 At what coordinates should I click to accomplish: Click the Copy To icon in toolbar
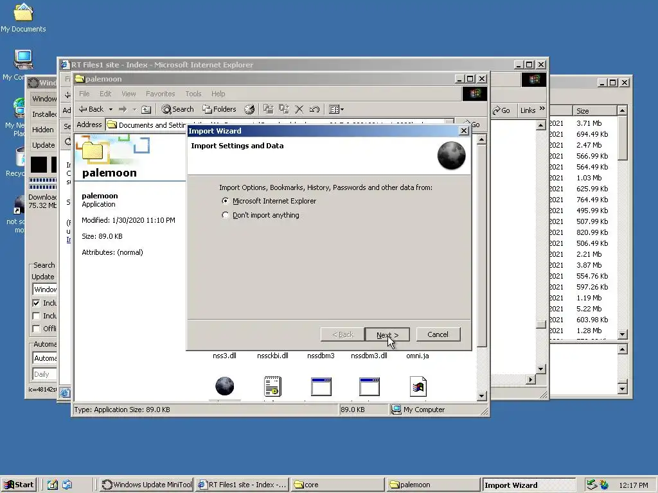tap(283, 109)
